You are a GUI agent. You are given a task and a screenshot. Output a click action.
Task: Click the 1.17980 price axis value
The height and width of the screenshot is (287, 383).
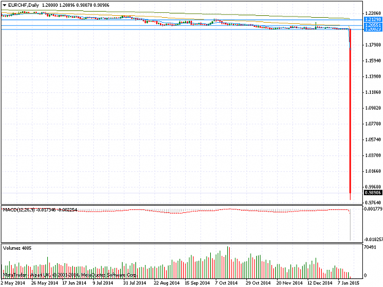click(x=373, y=45)
